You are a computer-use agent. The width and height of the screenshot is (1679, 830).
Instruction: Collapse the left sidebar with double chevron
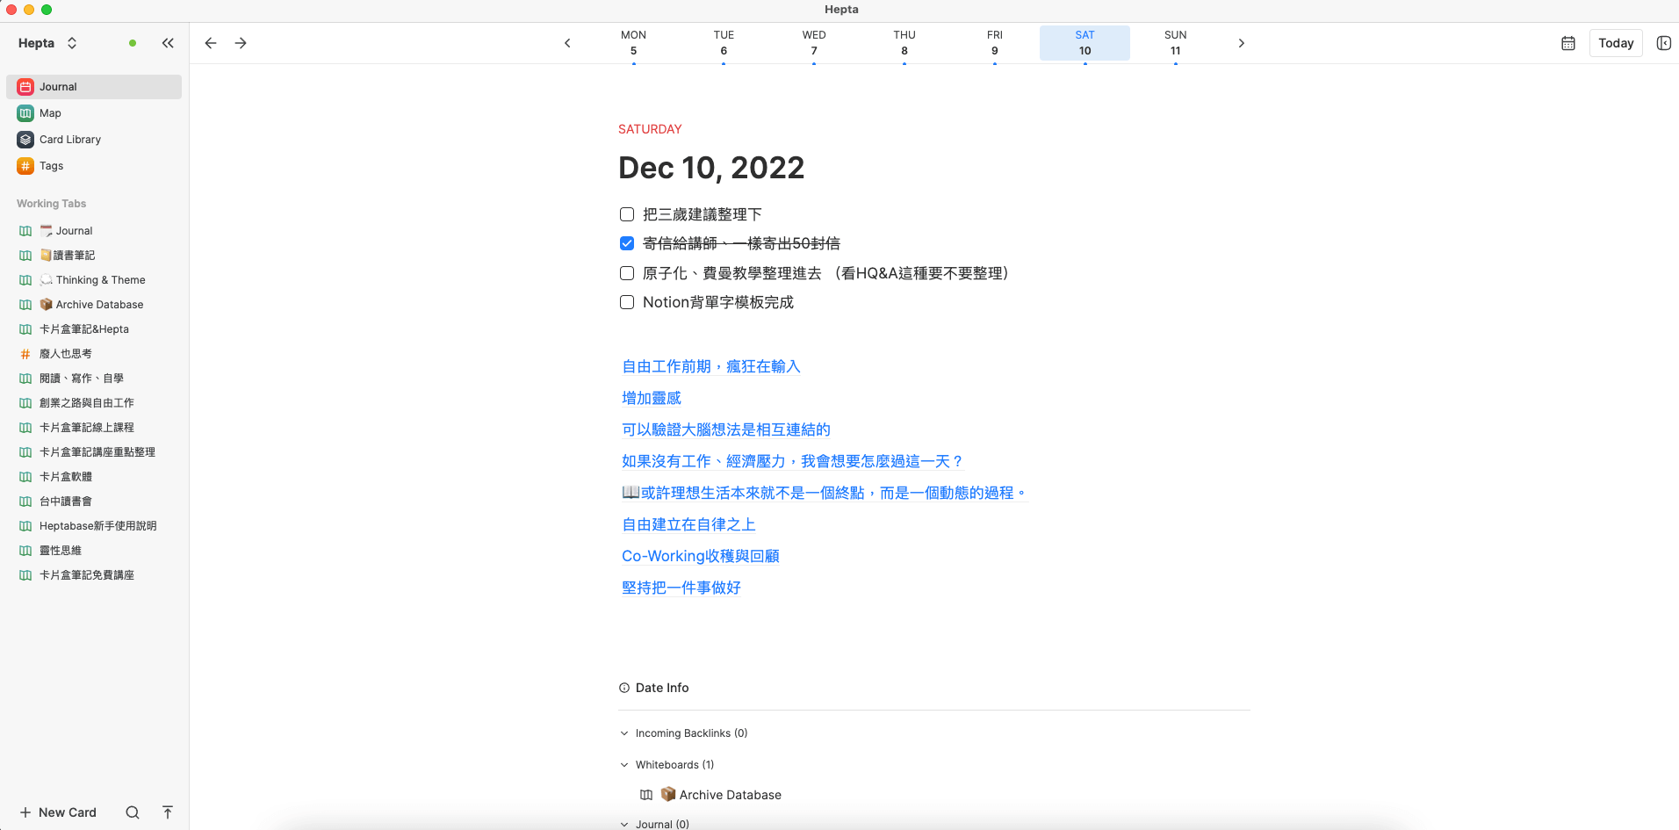coord(168,42)
